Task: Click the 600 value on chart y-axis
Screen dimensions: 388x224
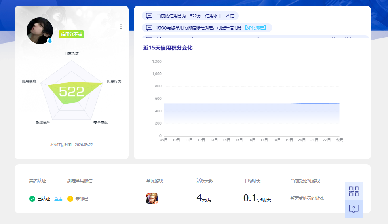Action: 158,99
